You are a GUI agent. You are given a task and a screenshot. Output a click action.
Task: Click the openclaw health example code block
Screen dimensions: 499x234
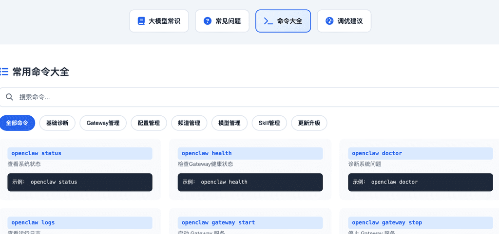tap(250, 182)
